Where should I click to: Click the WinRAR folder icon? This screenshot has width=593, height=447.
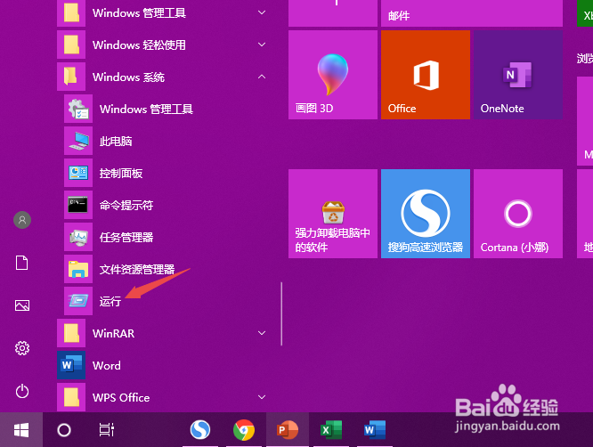71,333
